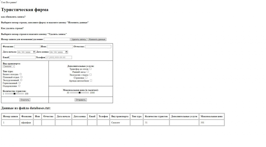This screenshot has height=147, width=266.
Task: Click the Телефон input field
Action: click(59, 57)
